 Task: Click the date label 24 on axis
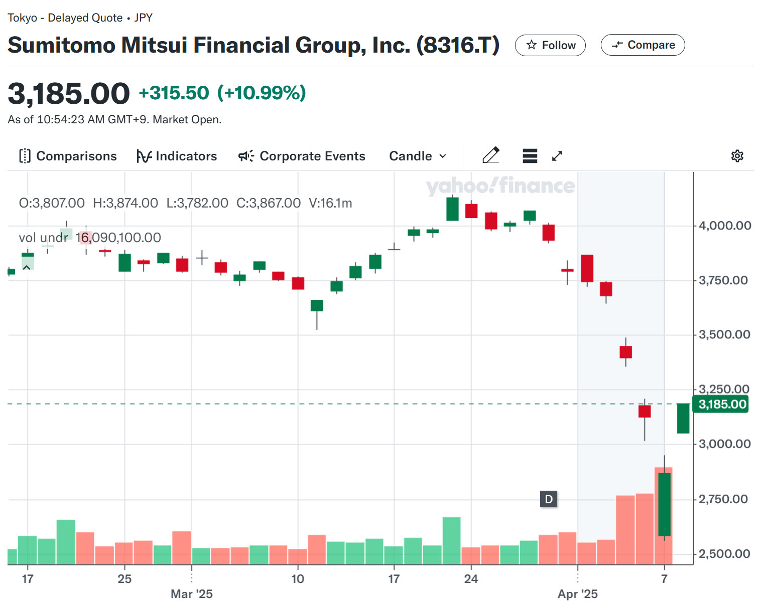pyautogui.click(x=471, y=579)
